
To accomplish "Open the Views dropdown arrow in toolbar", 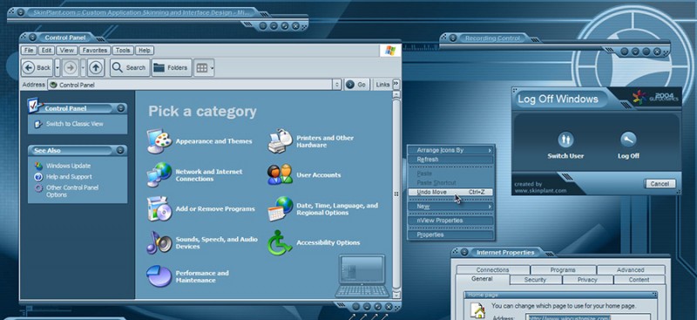I will (212, 68).
